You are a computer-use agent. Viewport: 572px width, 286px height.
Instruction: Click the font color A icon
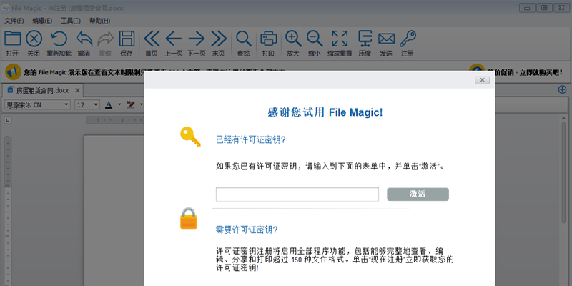click(109, 105)
